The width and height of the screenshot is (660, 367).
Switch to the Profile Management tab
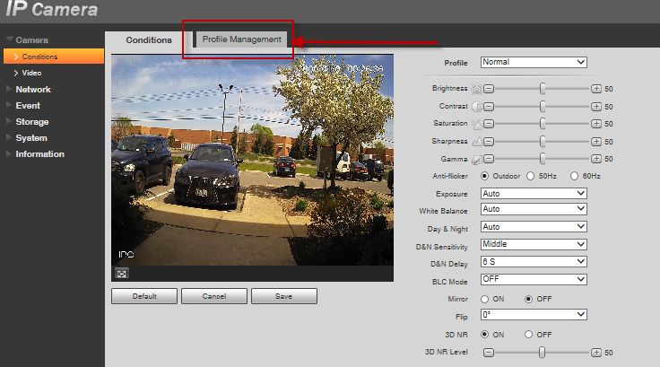coord(241,39)
